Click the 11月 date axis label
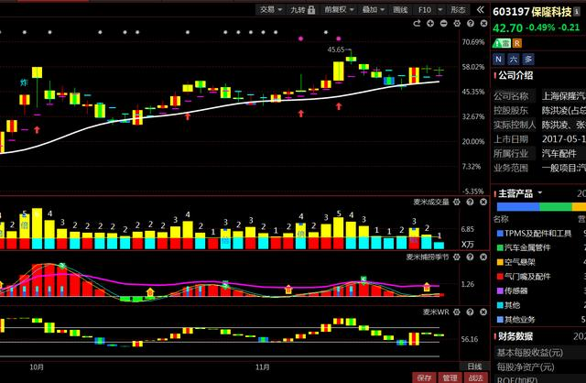The width and height of the screenshot is (586, 383). (x=263, y=367)
